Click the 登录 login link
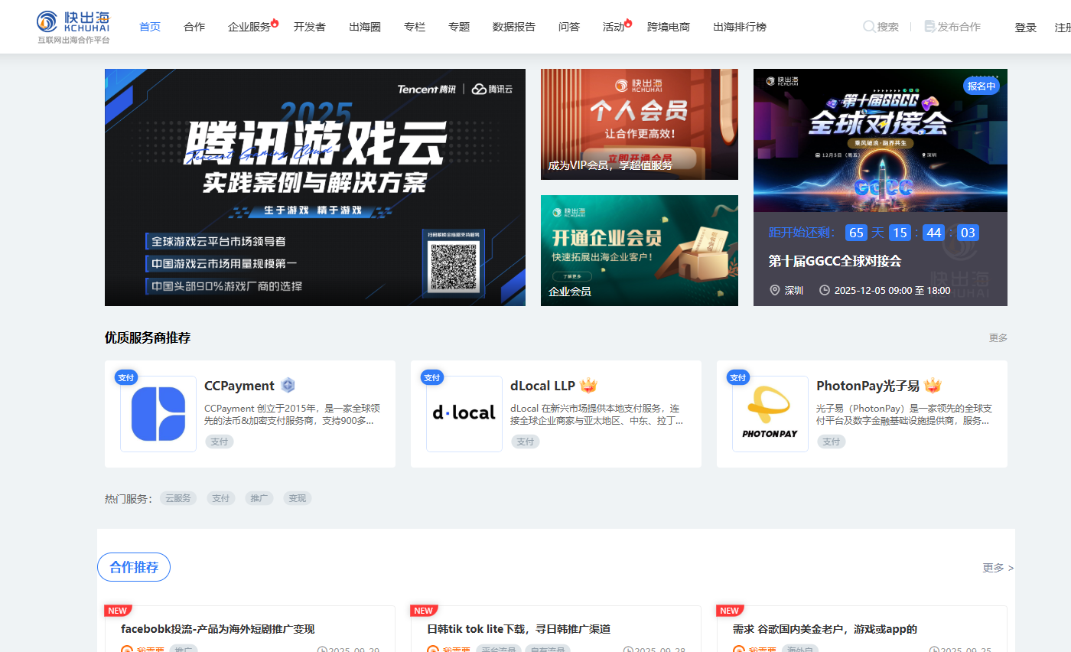The image size is (1071, 652). pyautogui.click(x=1025, y=28)
